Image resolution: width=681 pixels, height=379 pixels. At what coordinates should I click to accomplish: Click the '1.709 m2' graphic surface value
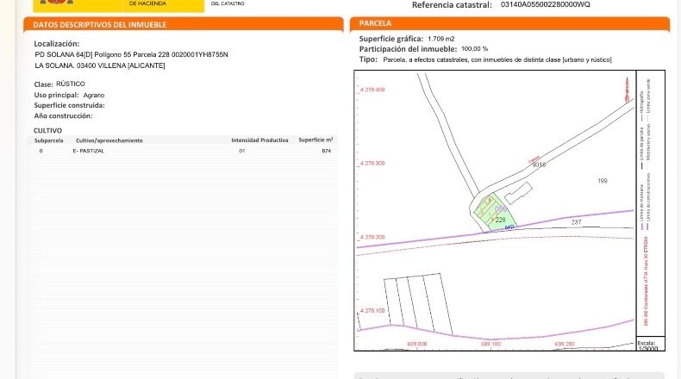(440, 39)
